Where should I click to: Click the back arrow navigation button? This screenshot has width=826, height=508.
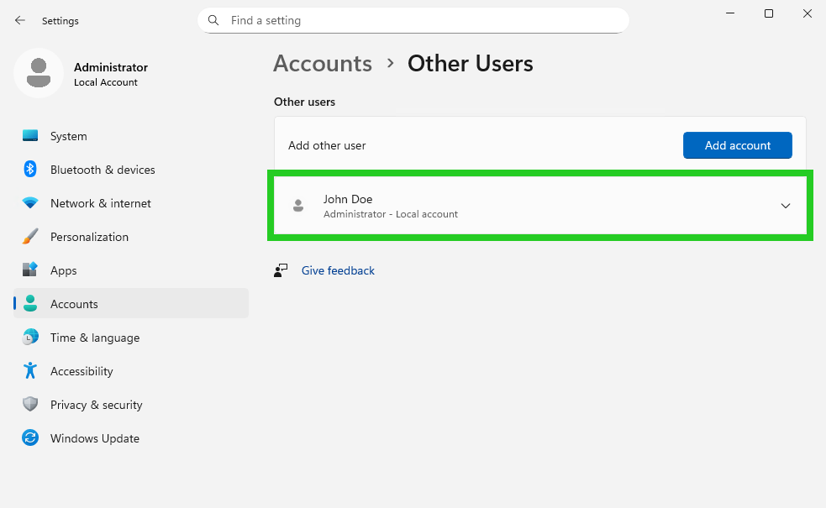coord(18,20)
